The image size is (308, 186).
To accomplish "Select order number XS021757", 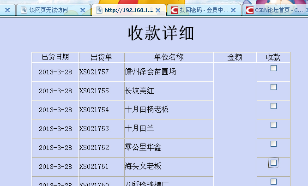I will pos(94,72).
